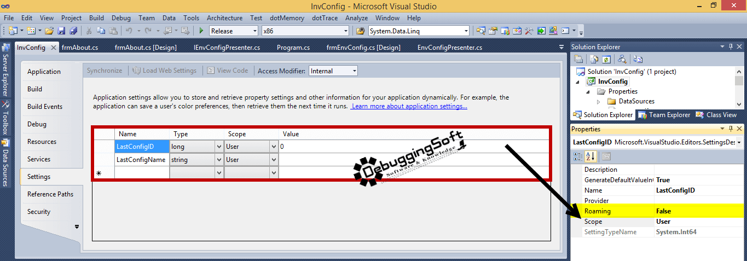Viewport: 747px width, 261px height.
Task: Click the Refresh icon in Solution Explorer
Action: [606, 59]
